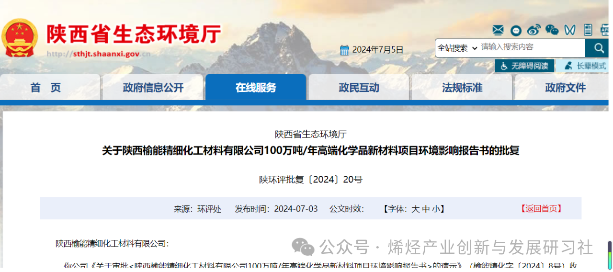
Task: Click the email envelope icon
Action: coord(498,30)
